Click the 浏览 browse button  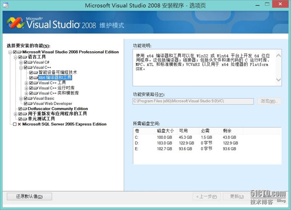[269, 101]
